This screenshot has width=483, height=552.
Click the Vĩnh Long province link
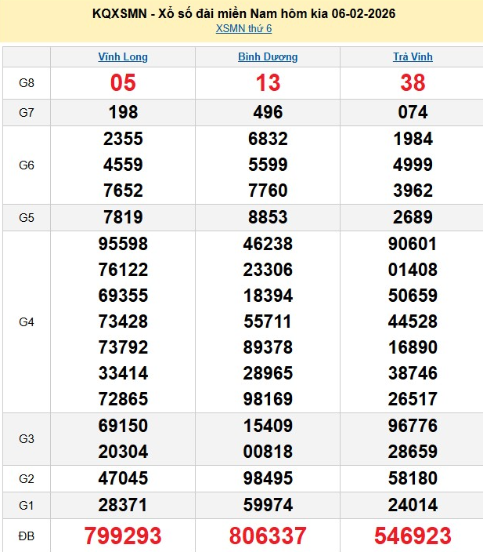pos(123,57)
